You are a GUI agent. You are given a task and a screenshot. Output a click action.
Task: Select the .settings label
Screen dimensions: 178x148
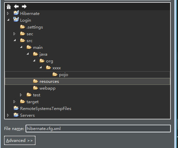coord(35,27)
